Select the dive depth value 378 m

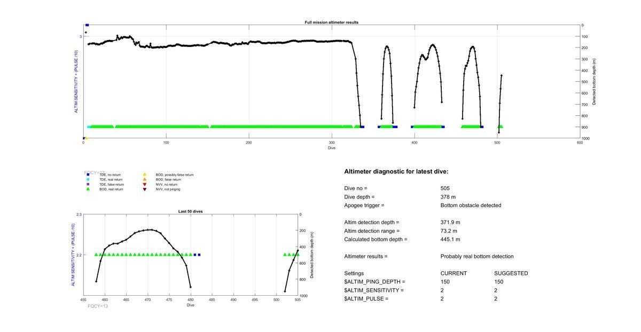tap(448, 197)
